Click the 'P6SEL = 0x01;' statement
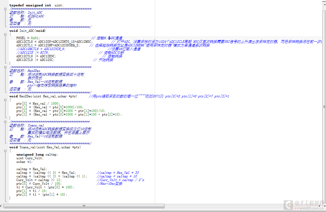This screenshot has width=326, height=212. pyautogui.click(x=28, y=38)
